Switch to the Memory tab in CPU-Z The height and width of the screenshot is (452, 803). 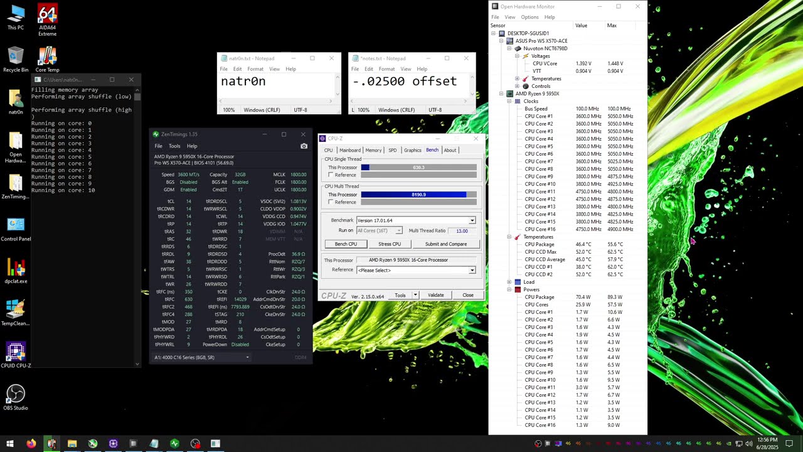[x=373, y=150]
